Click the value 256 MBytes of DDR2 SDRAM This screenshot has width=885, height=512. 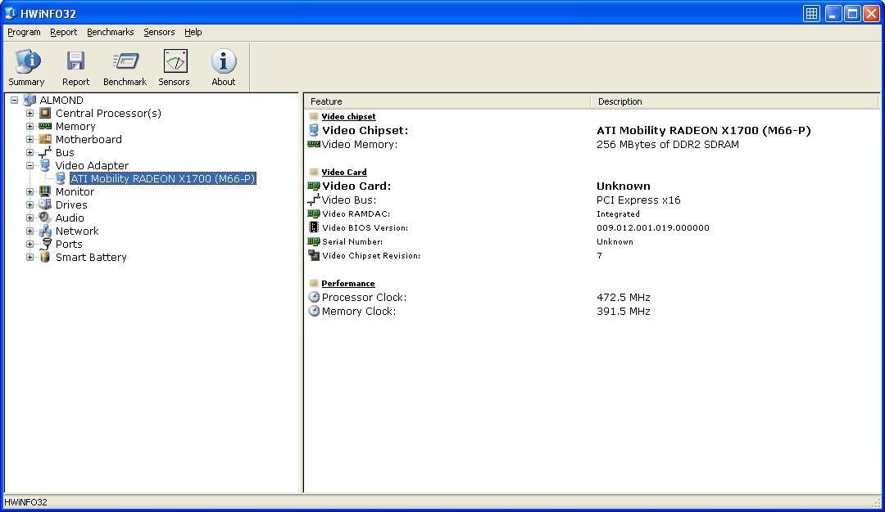pos(668,144)
